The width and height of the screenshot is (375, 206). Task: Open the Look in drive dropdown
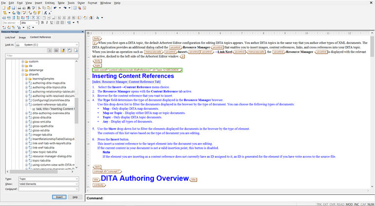coord(47,44)
